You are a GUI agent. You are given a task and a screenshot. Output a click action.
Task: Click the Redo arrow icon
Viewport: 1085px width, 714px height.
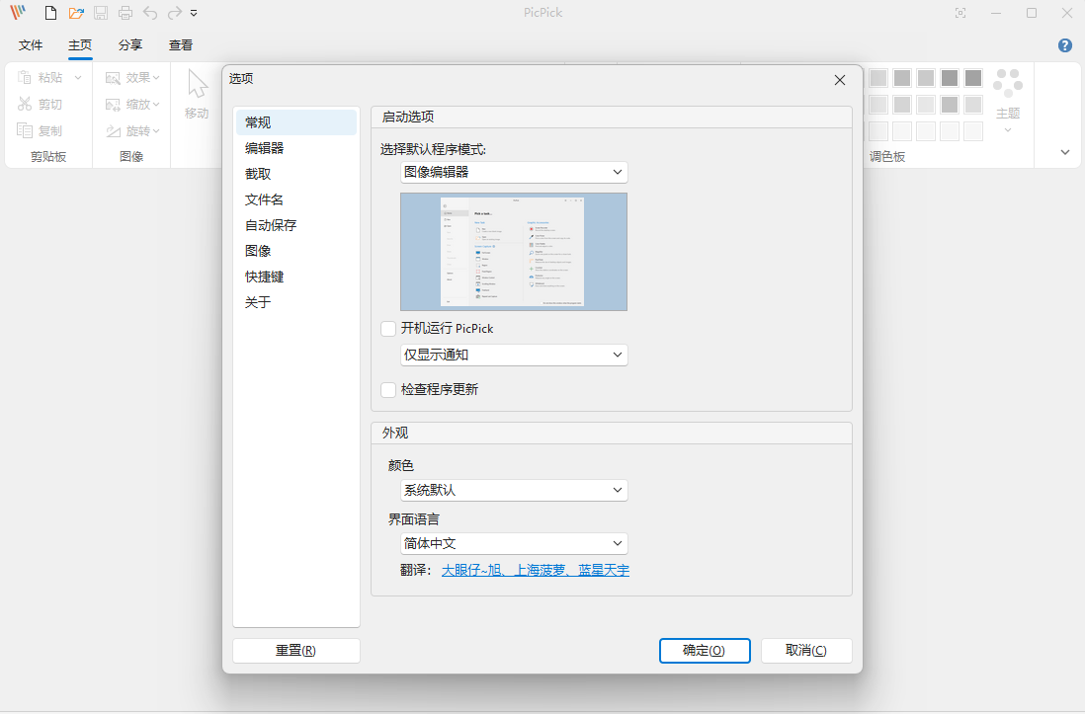[x=175, y=13]
